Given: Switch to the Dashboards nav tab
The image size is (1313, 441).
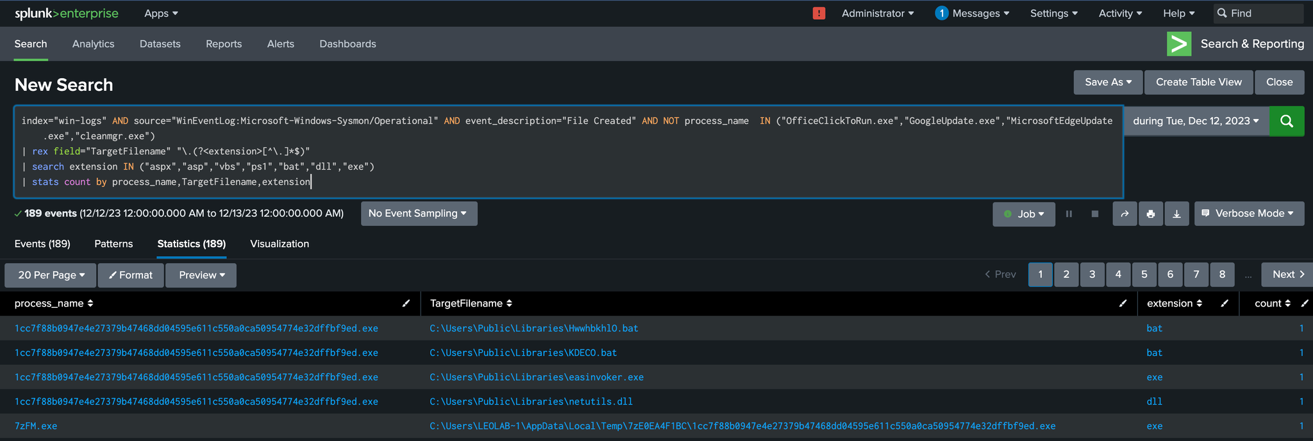Looking at the screenshot, I should pyautogui.click(x=348, y=44).
